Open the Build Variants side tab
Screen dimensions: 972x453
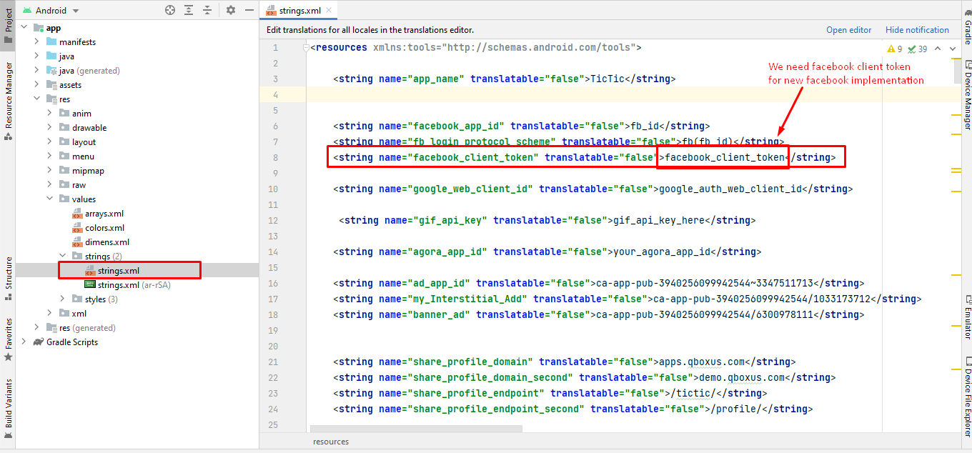point(9,403)
